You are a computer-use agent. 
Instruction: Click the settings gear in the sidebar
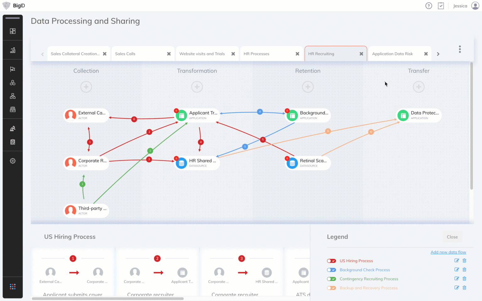click(13, 161)
